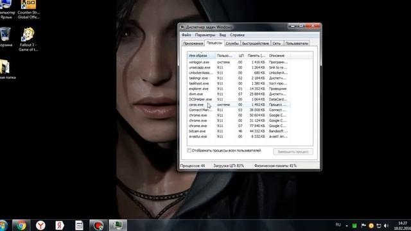Switch to the Сеть tab
Screen dimensions: 411x231
(x=277, y=44)
